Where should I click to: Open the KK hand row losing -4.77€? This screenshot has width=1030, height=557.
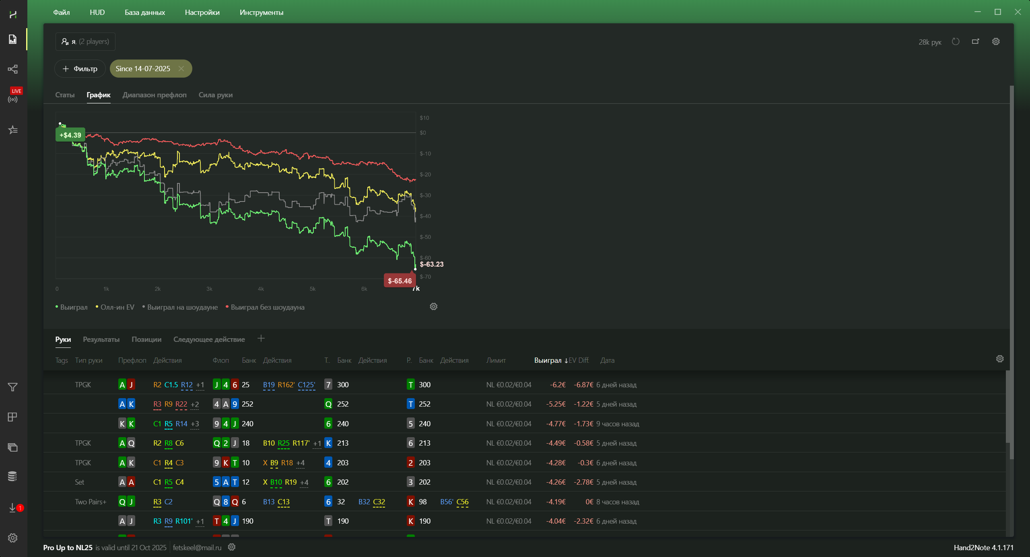525,423
